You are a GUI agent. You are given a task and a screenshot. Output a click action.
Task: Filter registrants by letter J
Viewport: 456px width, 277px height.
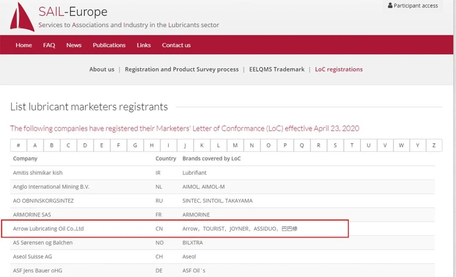pos(185,145)
